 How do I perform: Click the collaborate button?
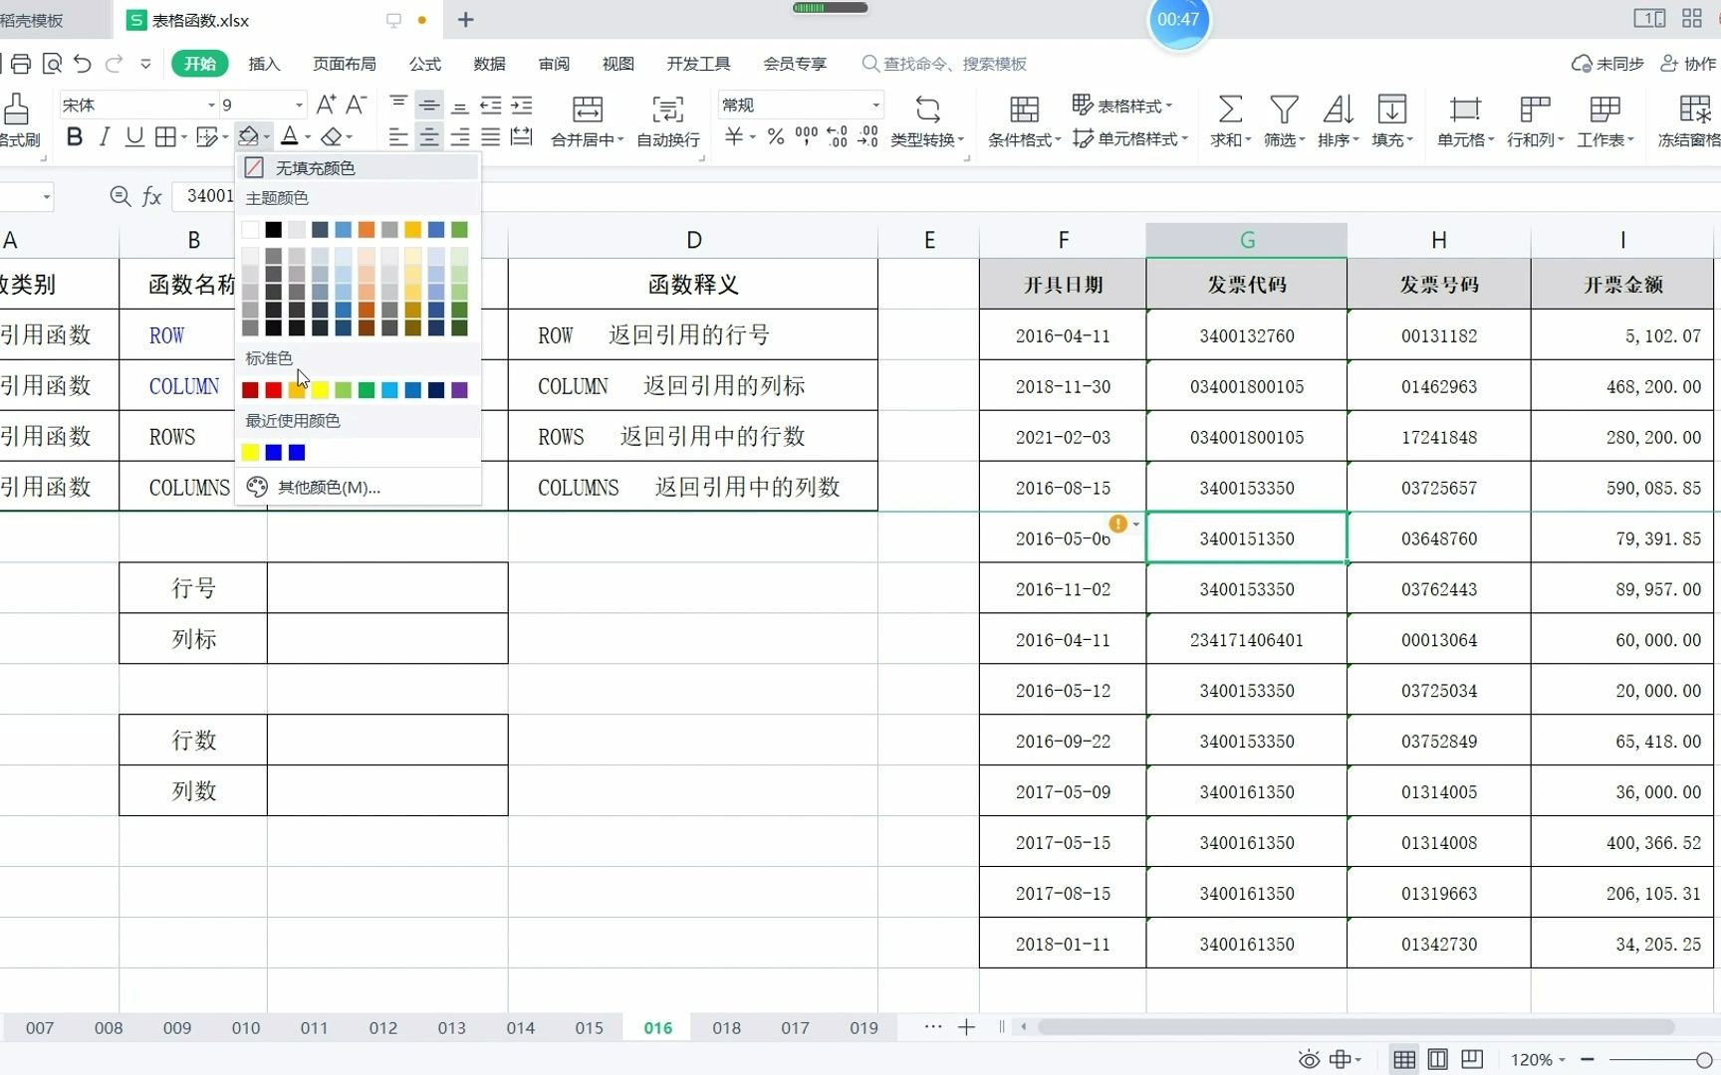(x=1688, y=64)
